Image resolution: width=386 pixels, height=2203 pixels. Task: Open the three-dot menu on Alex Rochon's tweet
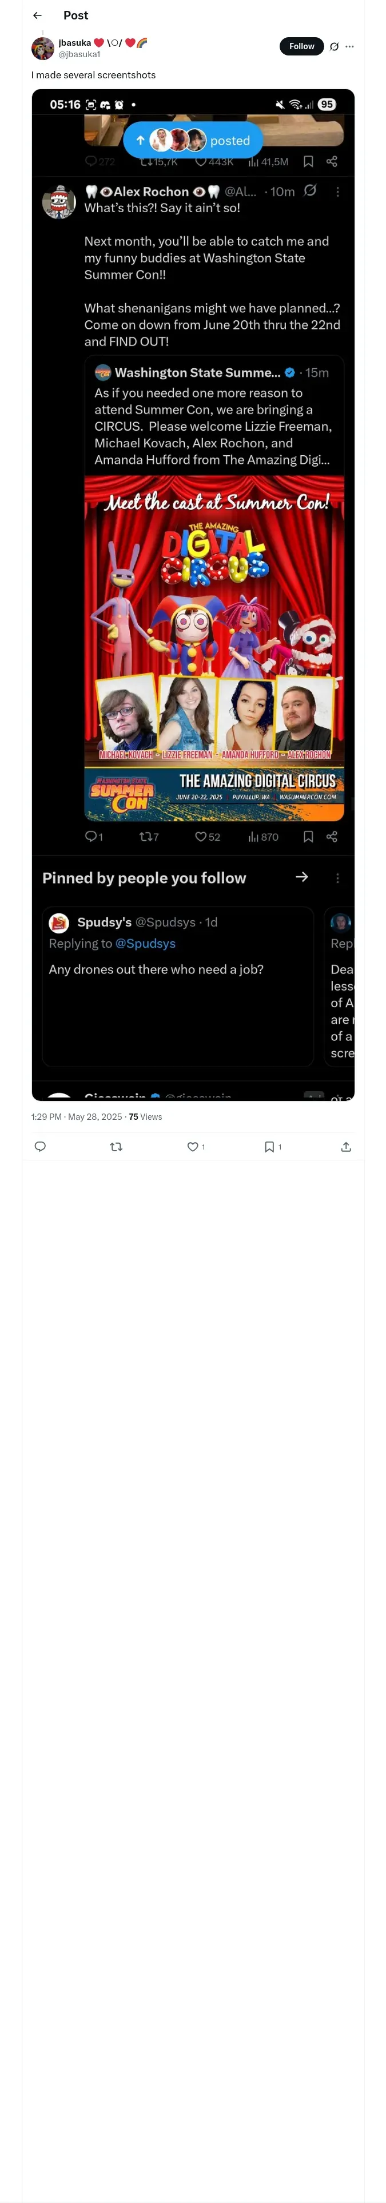click(337, 192)
